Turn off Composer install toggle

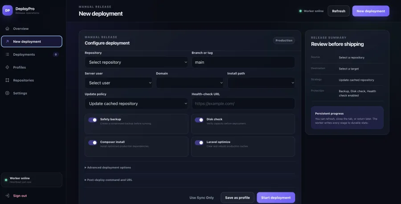click(x=93, y=143)
